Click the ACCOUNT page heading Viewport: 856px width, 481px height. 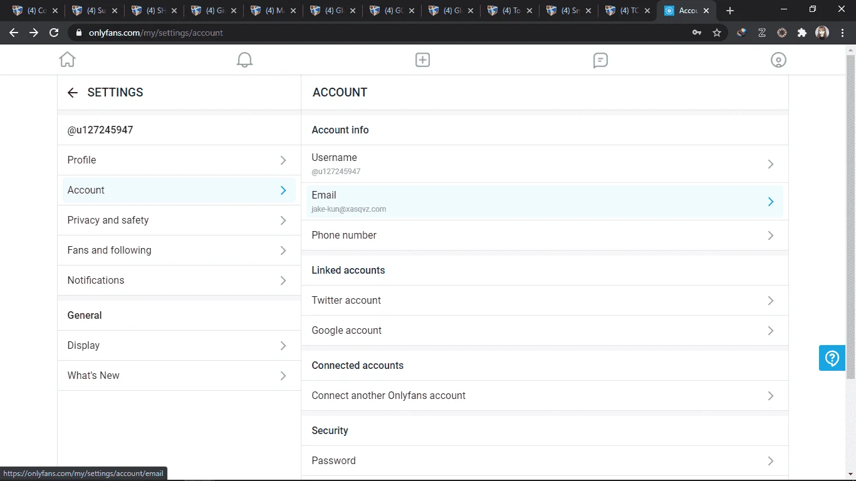coord(340,93)
